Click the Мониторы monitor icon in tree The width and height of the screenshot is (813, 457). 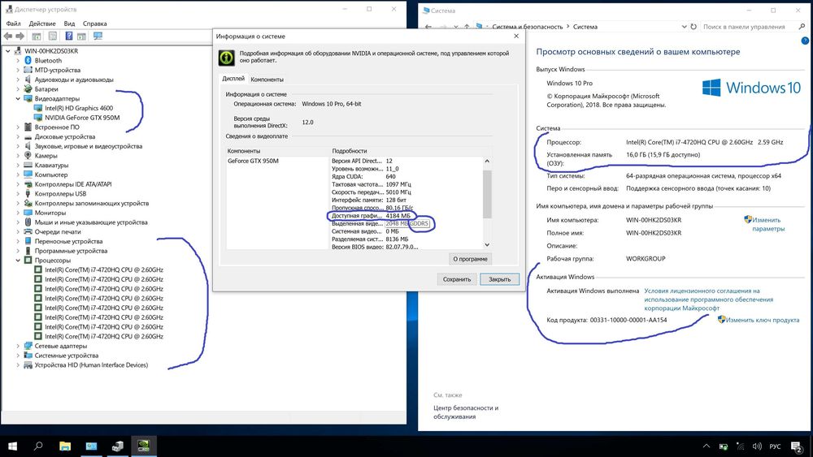(x=28, y=213)
